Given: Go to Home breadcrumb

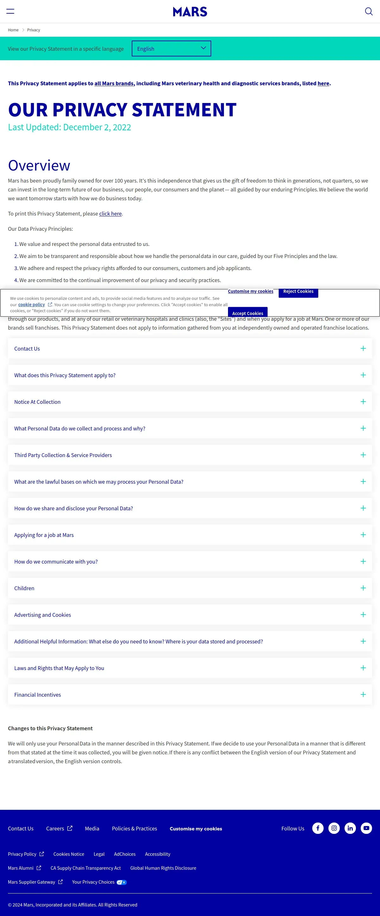Looking at the screenshot, I should pyautogui.click(x=13, y=30).
